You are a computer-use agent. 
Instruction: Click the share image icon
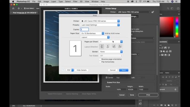tap(178, 8)
